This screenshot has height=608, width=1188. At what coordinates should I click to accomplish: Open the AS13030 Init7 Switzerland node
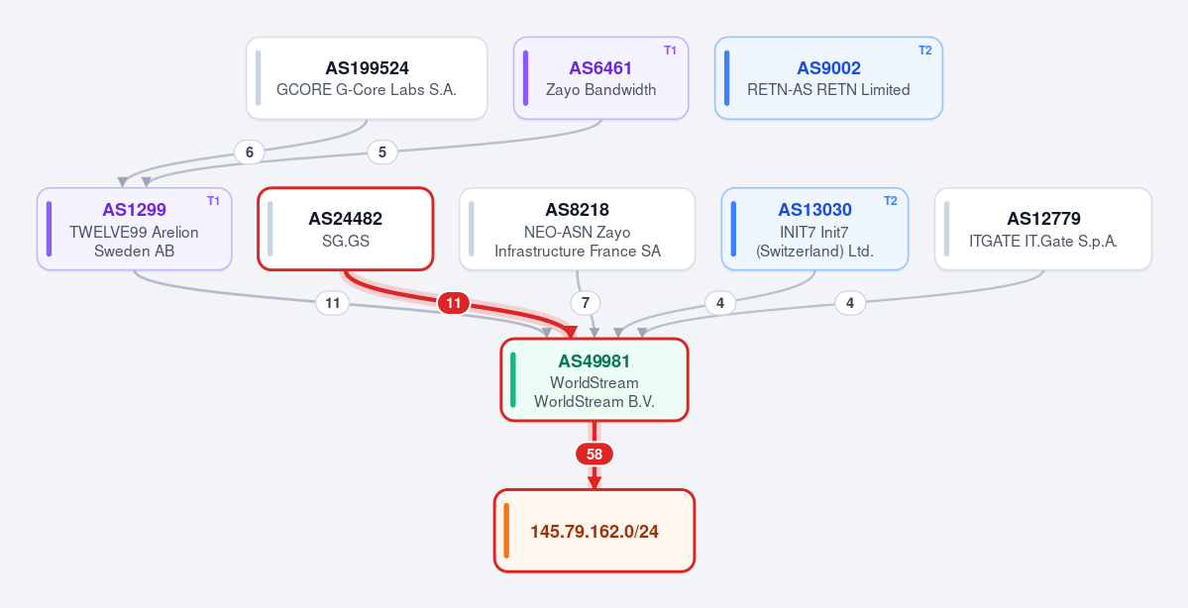[x=814, y=229]
